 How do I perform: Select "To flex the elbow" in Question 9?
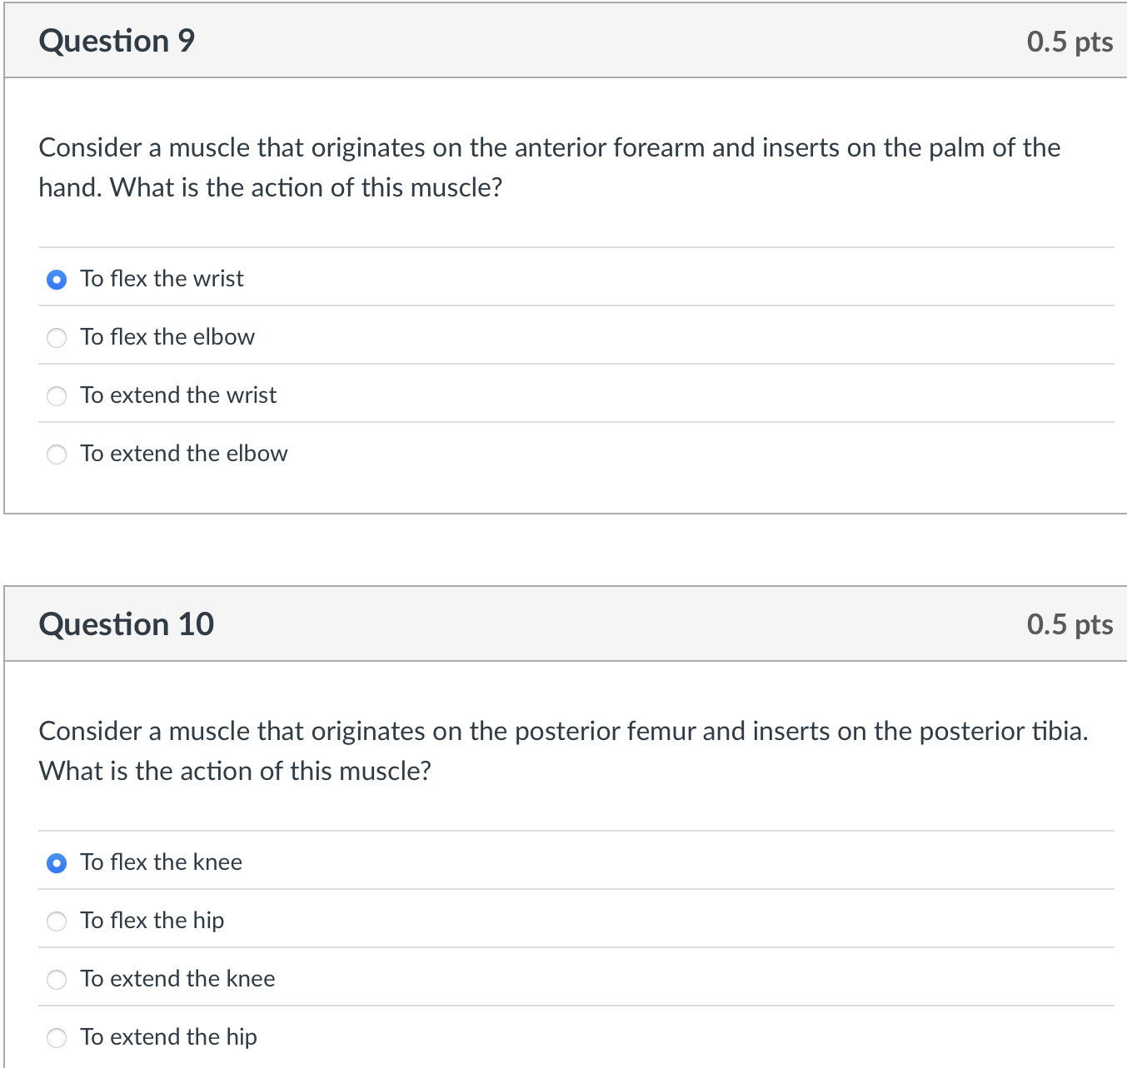(56, 338)
